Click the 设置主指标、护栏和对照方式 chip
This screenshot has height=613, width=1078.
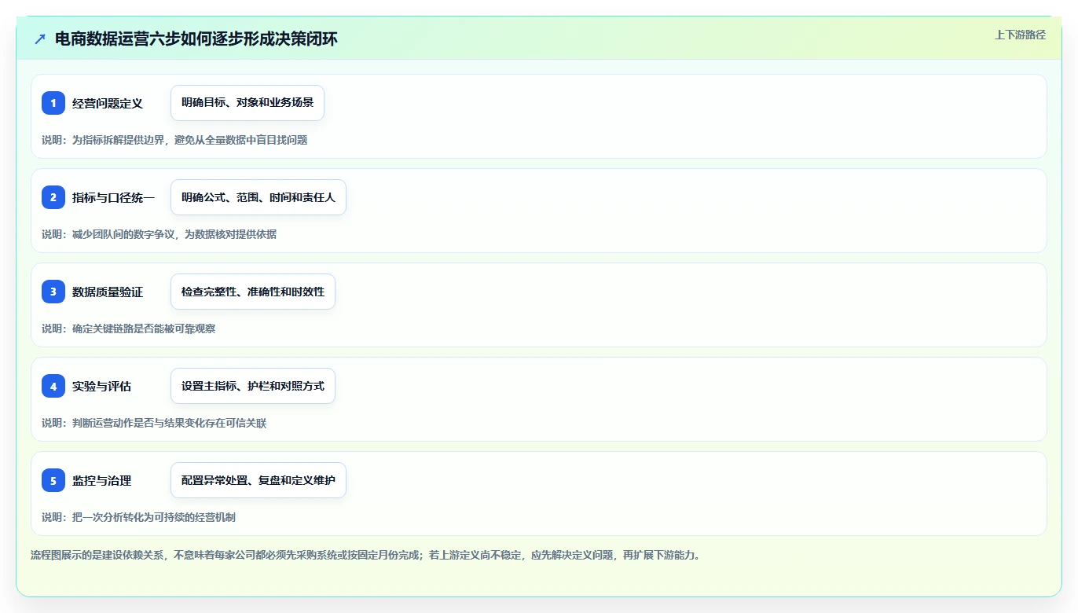(x=253, y=386)
